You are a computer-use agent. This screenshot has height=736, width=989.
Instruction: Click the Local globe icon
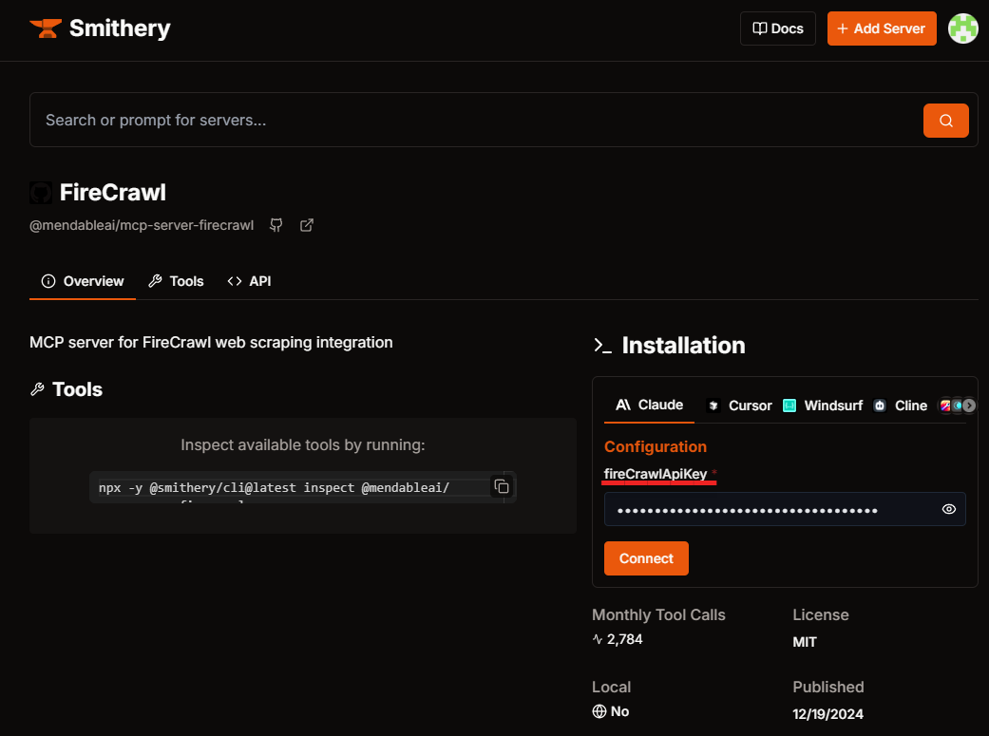click(599, 711)
